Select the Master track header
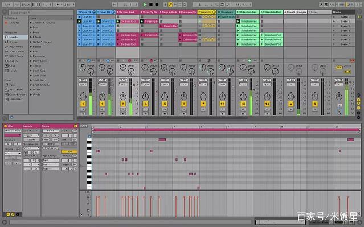 pos(343,12)
